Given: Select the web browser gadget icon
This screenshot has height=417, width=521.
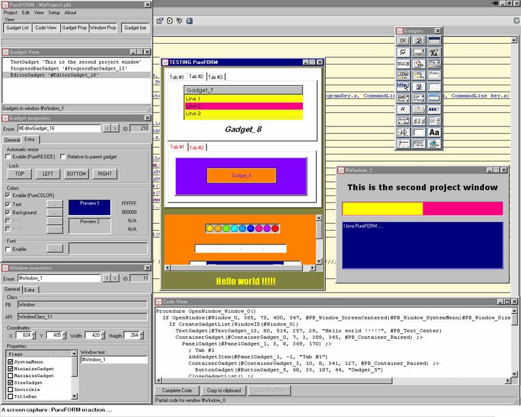Looking at the screenshot, I should 434,143.
